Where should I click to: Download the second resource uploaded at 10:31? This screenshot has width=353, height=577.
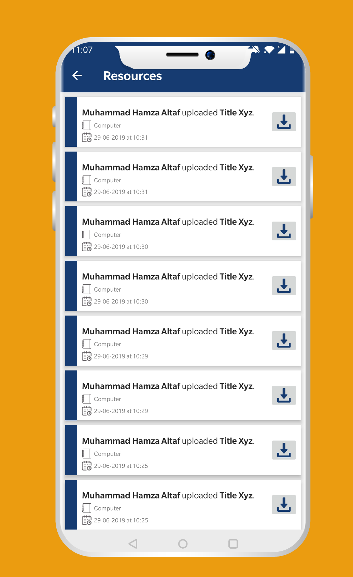(284, 177)
